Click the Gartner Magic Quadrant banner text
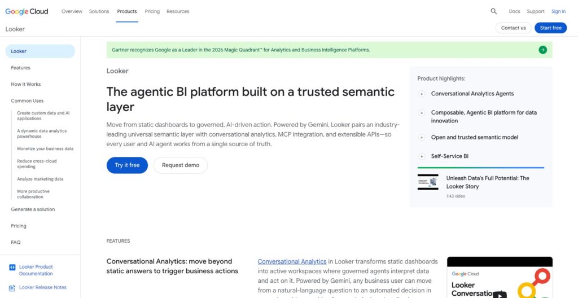This screenshot has width=578, height=298. point(240,50)
